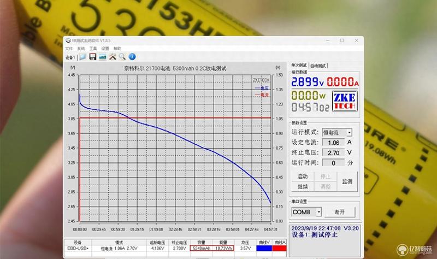
Task: Select the EBD-USB+ device cell
Action: click(x=78, y=248)
